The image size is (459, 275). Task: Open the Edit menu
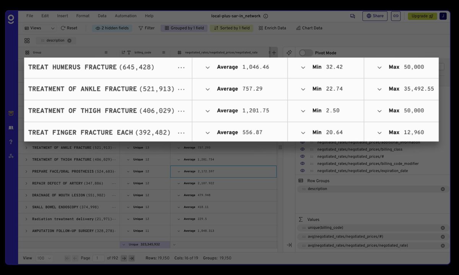click(45, 16)
